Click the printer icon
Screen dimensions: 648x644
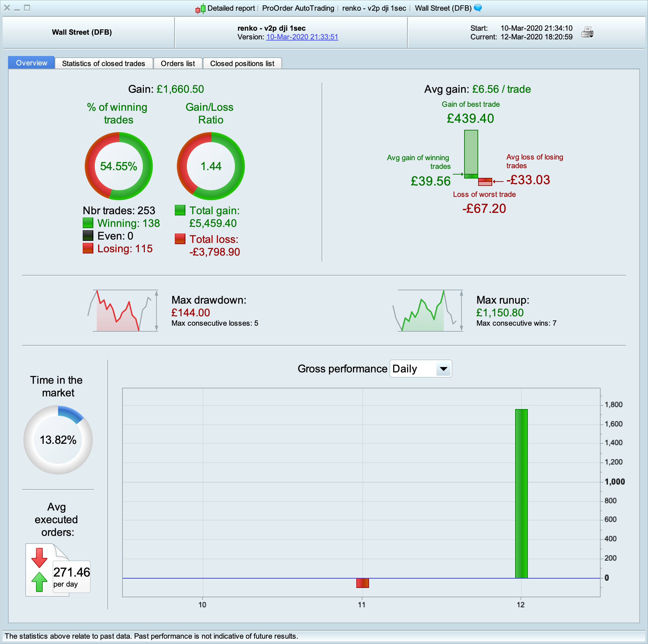[587, 32]
